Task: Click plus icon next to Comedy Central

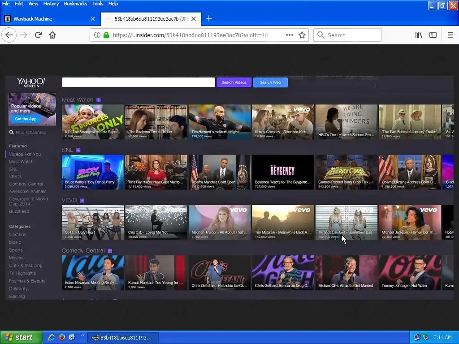Action: point(110,251)
